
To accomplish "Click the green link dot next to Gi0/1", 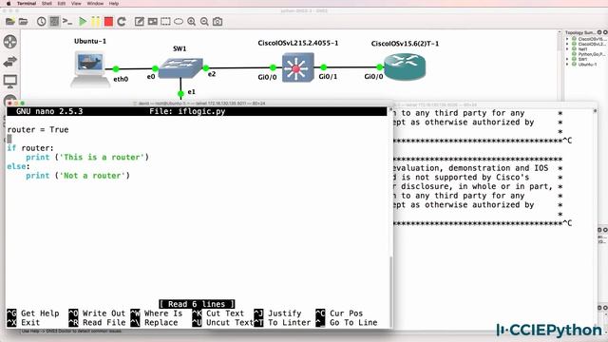I will (324, 67).
